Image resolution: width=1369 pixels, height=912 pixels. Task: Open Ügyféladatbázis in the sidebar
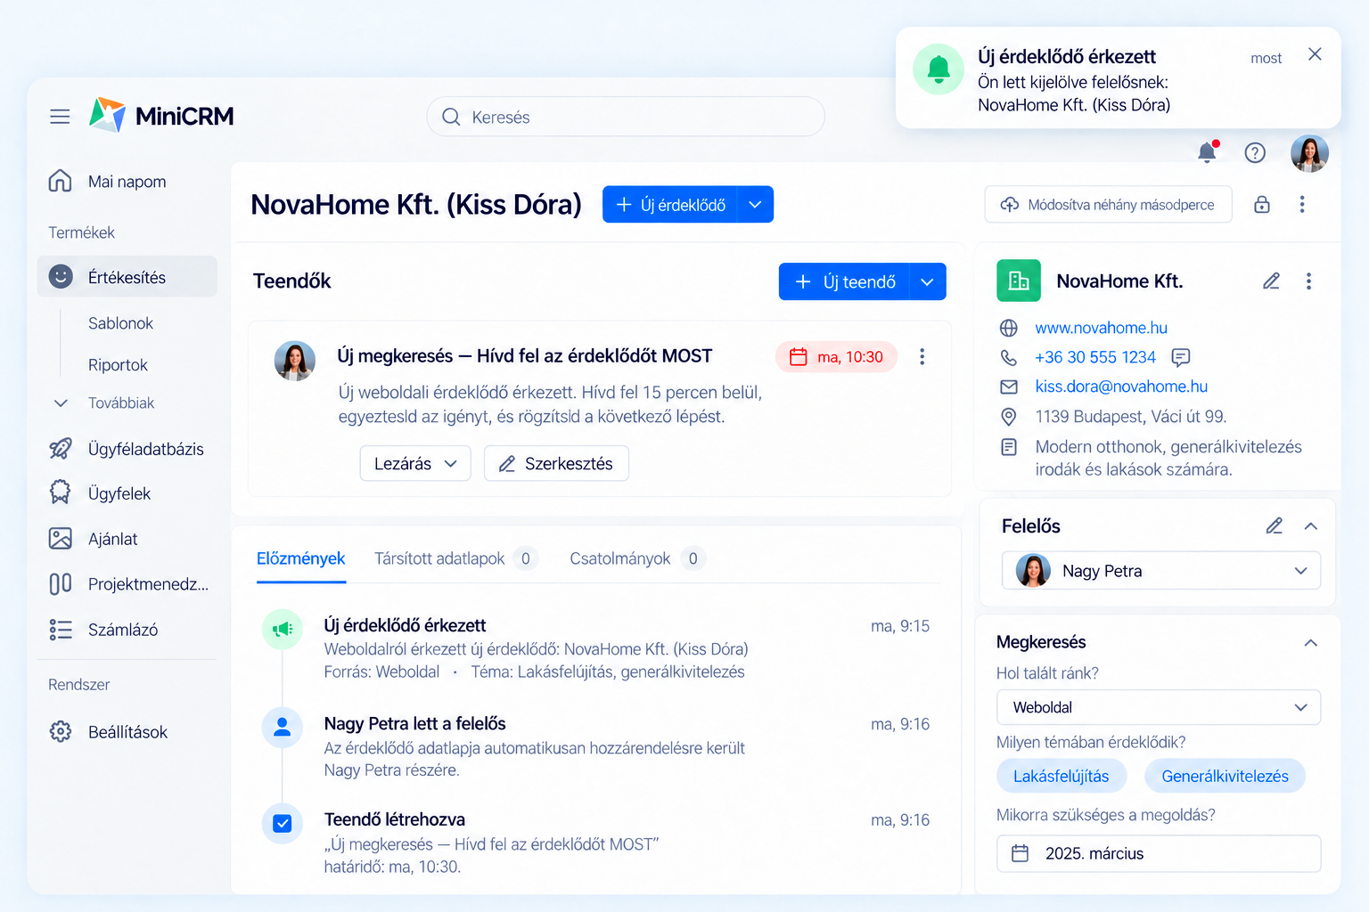tap(127, 449)
